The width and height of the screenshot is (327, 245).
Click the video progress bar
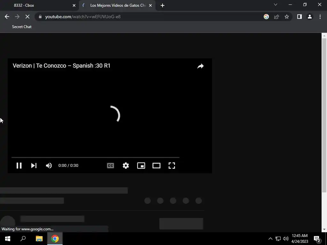tap(95, 157)
